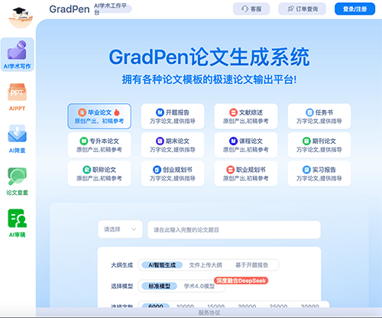Image resolution: width=382 pixels, height=318 pixels.
Task: Click the GradPen brand name
Action: click(x=70, y=9)
